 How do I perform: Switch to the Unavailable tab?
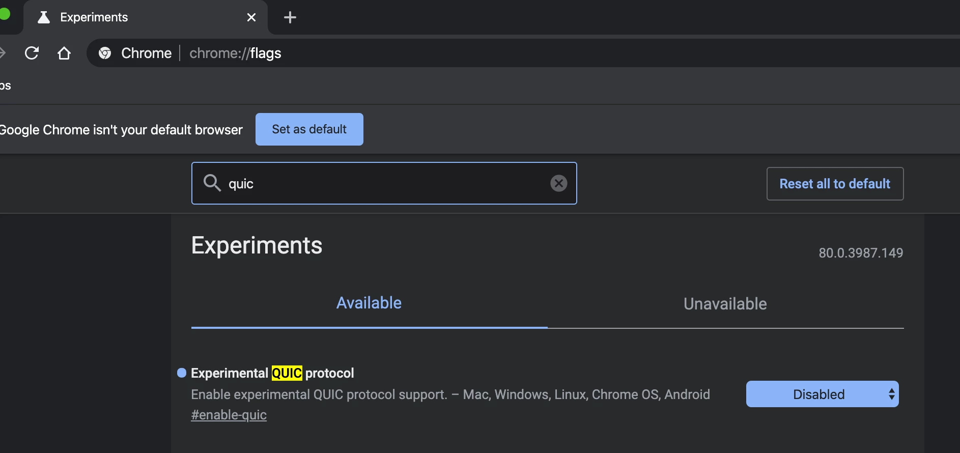725,304
